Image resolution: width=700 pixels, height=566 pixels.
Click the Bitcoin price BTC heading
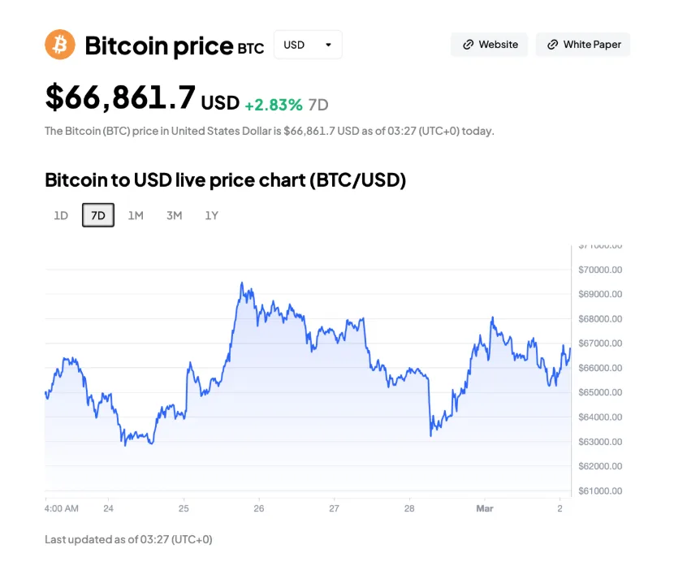click(x=174, y=45)
